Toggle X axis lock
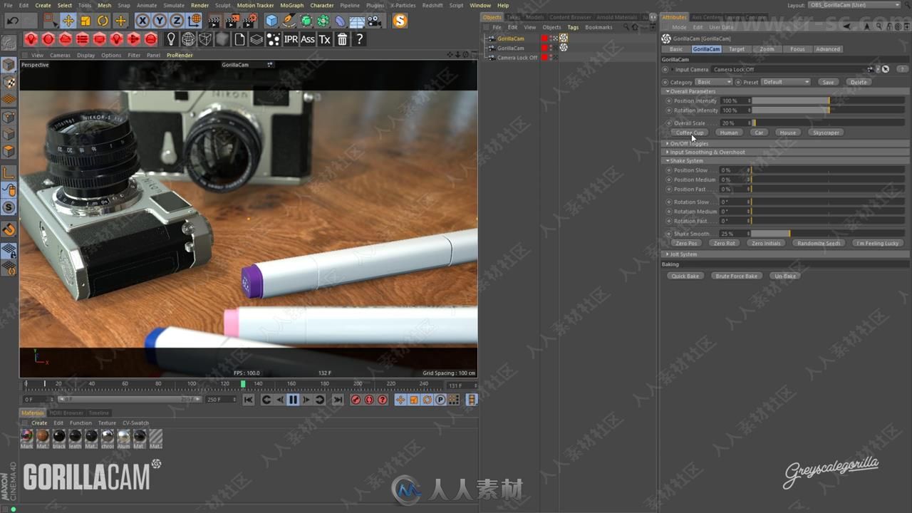Viewport: 912px width, 513px height. (142, 21)
